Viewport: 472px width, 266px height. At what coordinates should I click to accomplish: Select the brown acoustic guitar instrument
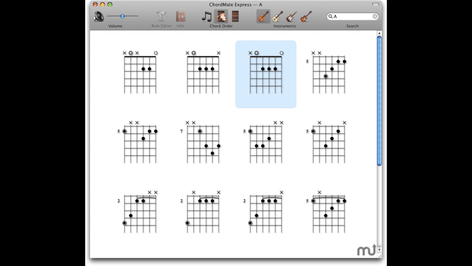click(263, 16)
